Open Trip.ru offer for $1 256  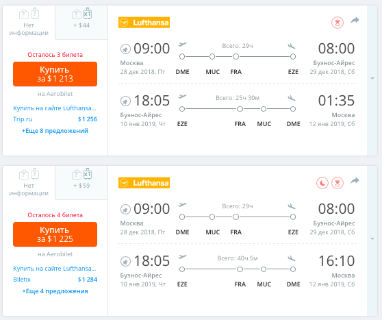pos(55,119)
